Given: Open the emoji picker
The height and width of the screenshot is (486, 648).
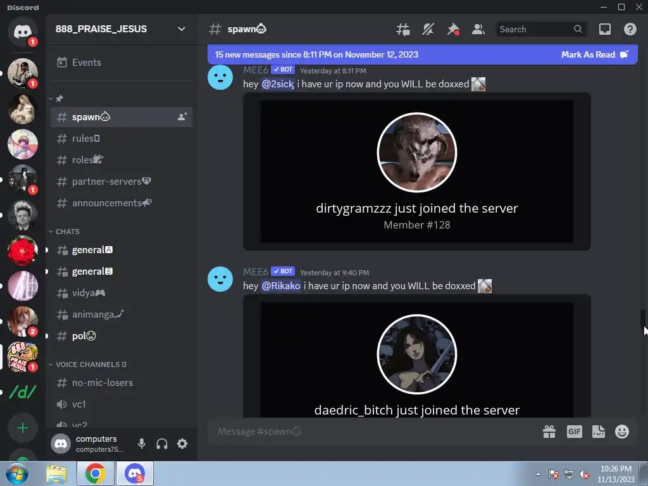Looking at the screenshot, I should 622,432.
